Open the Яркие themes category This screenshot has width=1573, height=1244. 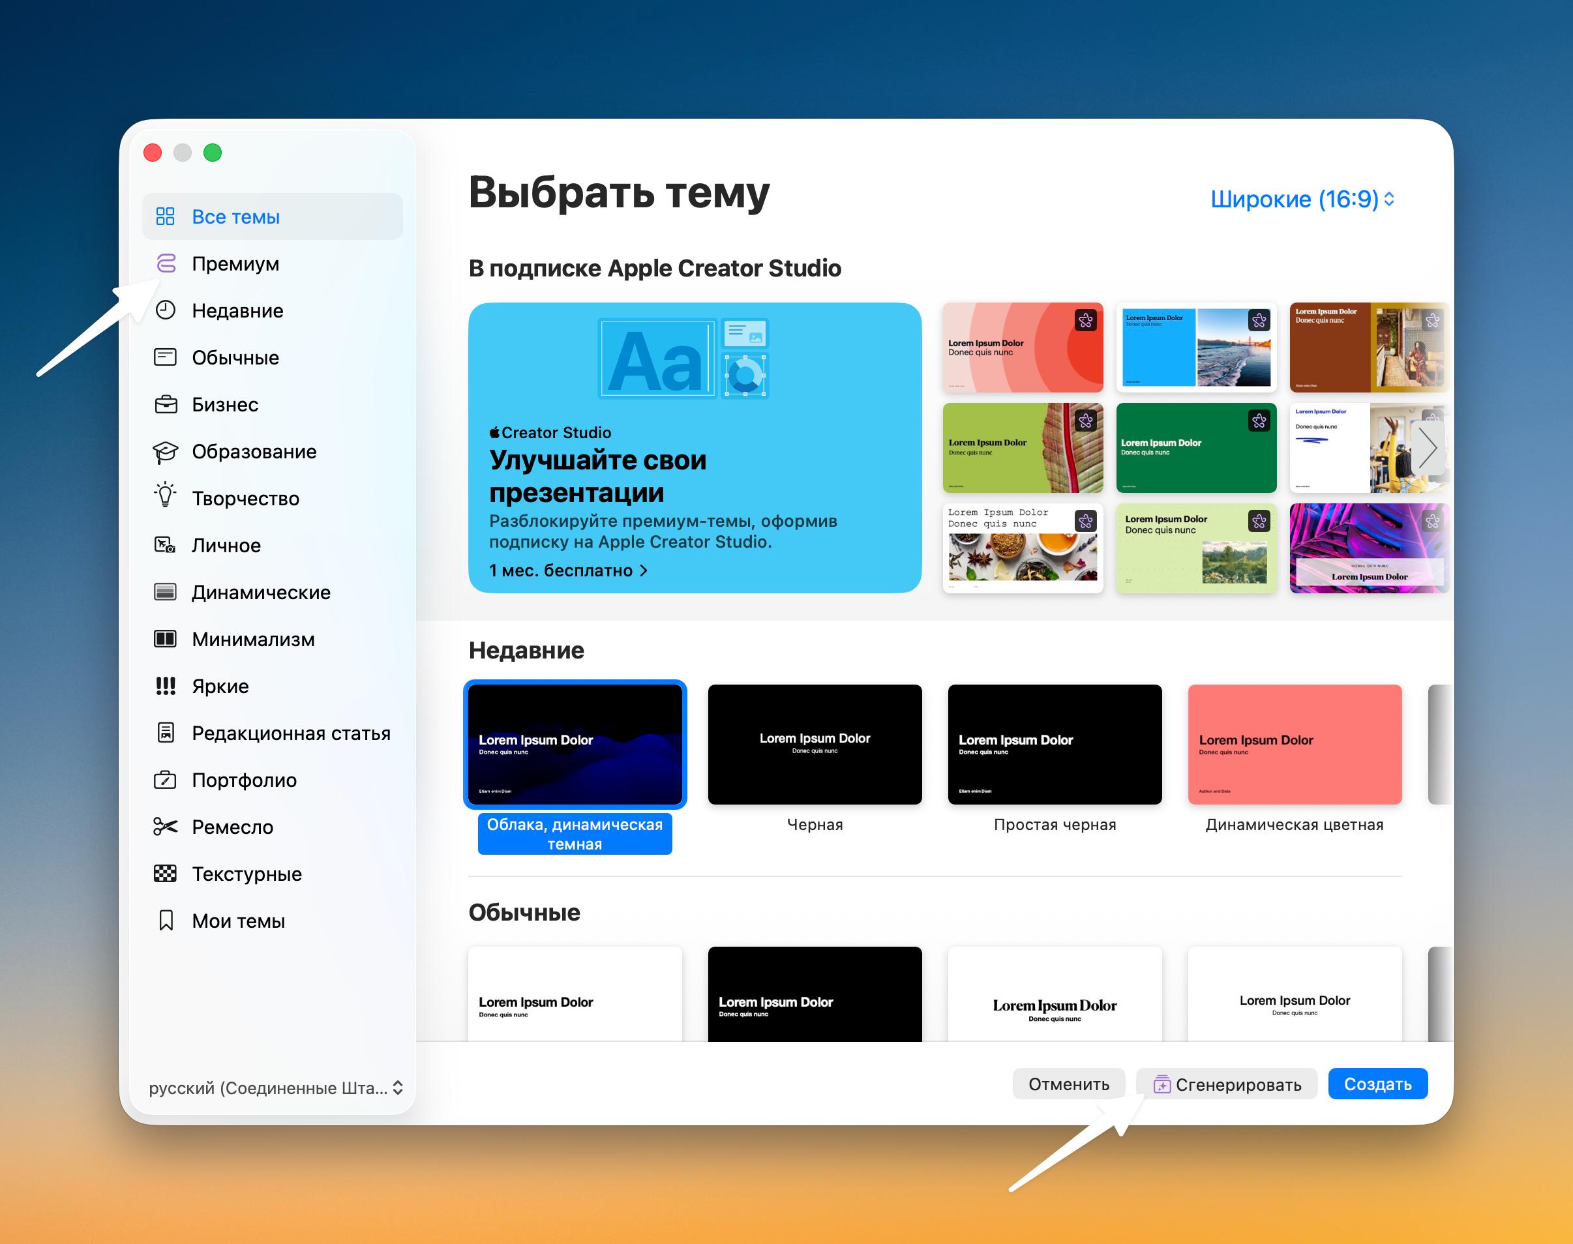[x=273, y=686]
